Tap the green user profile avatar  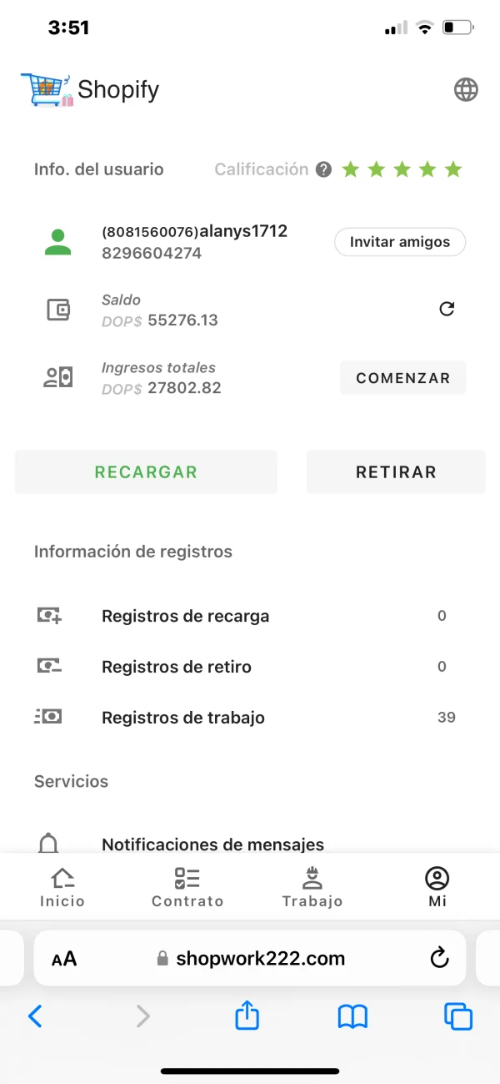click(57, 242)
